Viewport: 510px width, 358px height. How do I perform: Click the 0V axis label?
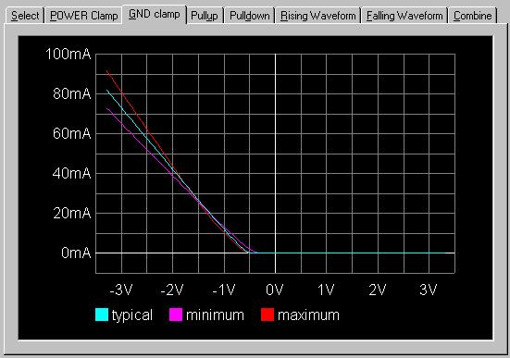click(x=275, y=290)
